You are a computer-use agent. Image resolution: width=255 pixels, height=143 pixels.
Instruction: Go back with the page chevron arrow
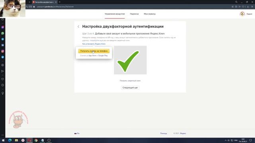tap(78, 27)
